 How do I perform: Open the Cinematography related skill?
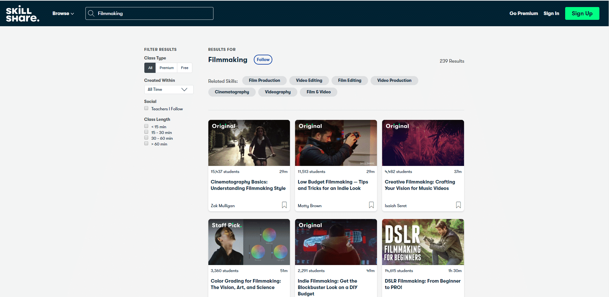coord(232,92)
